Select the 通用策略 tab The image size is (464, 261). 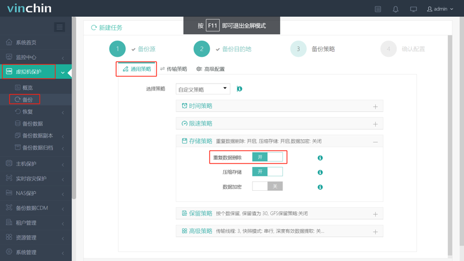coord(137,69)
